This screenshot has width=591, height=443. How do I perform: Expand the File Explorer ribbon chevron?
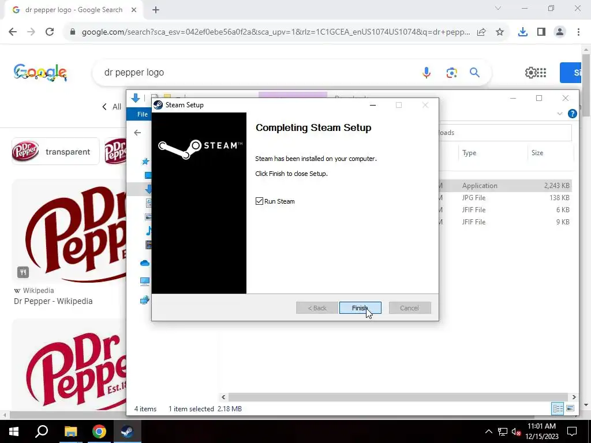pos(560,114)
